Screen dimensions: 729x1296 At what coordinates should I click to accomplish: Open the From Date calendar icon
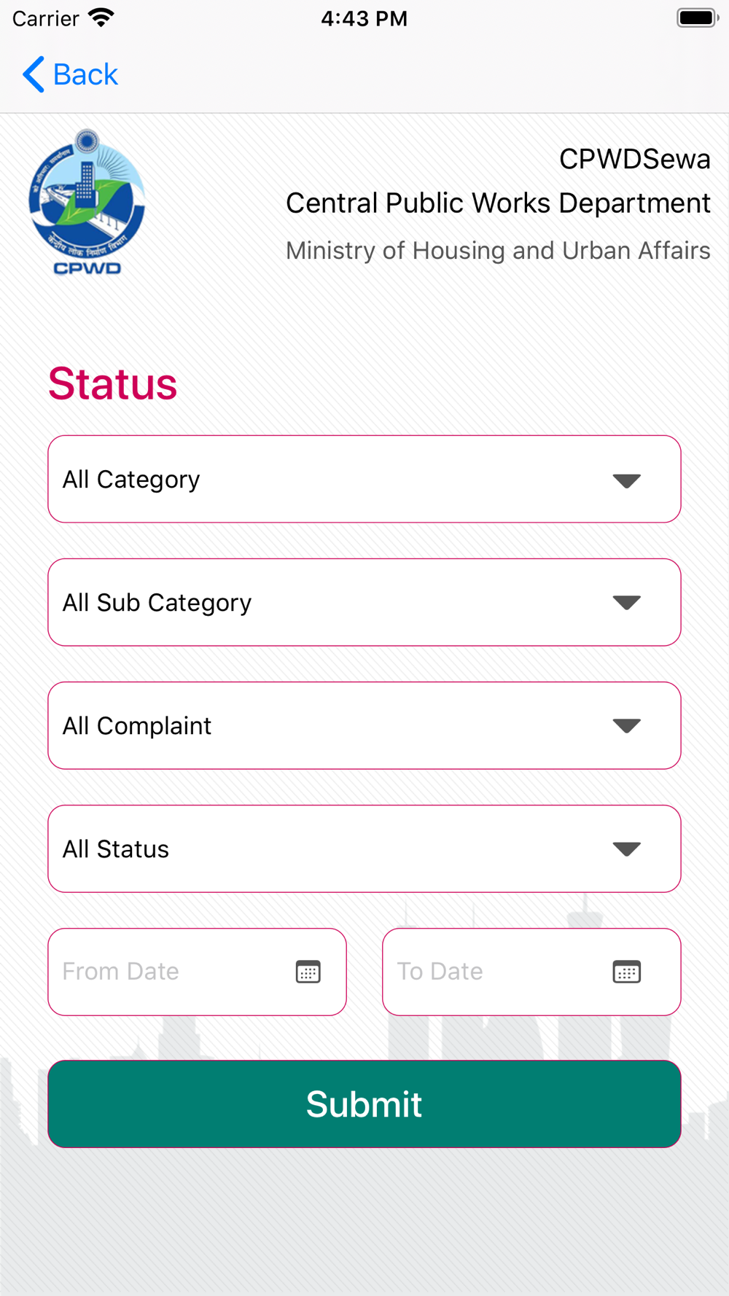tap(308, 972)
